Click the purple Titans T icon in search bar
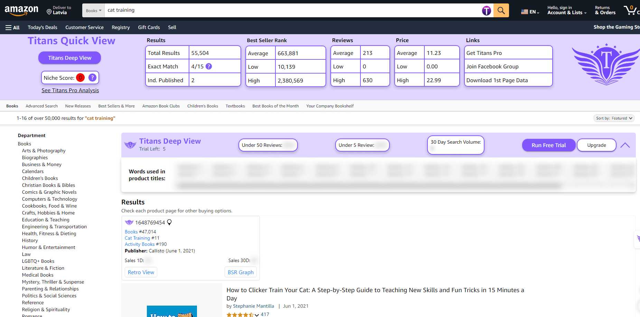 click(487, 11)
